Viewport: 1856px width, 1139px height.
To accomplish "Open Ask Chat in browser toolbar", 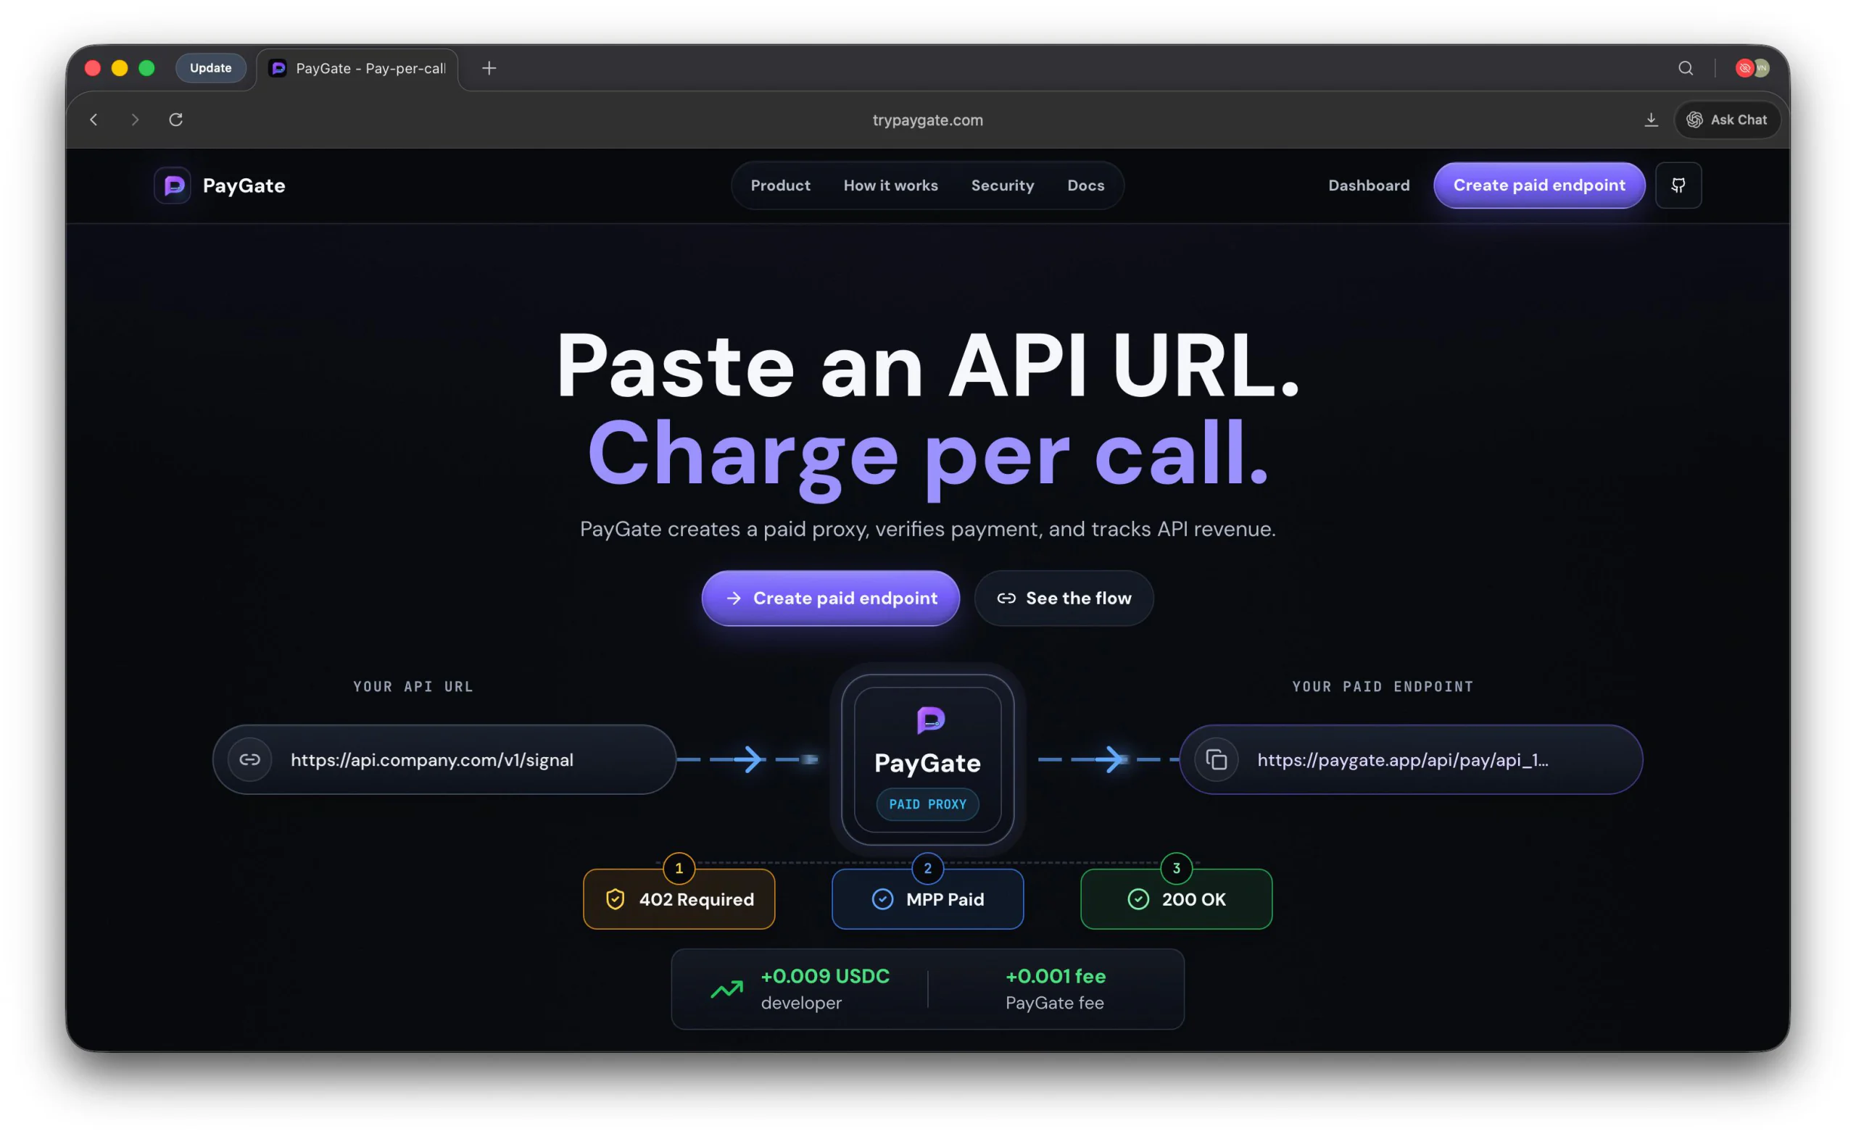I will [x=1726, y=120].
